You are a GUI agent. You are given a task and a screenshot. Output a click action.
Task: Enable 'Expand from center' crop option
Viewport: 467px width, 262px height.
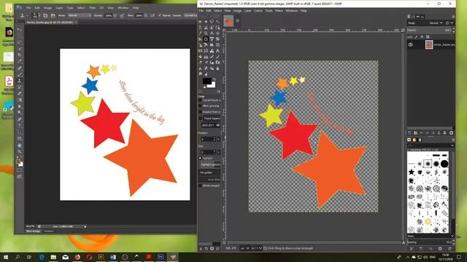201,111
